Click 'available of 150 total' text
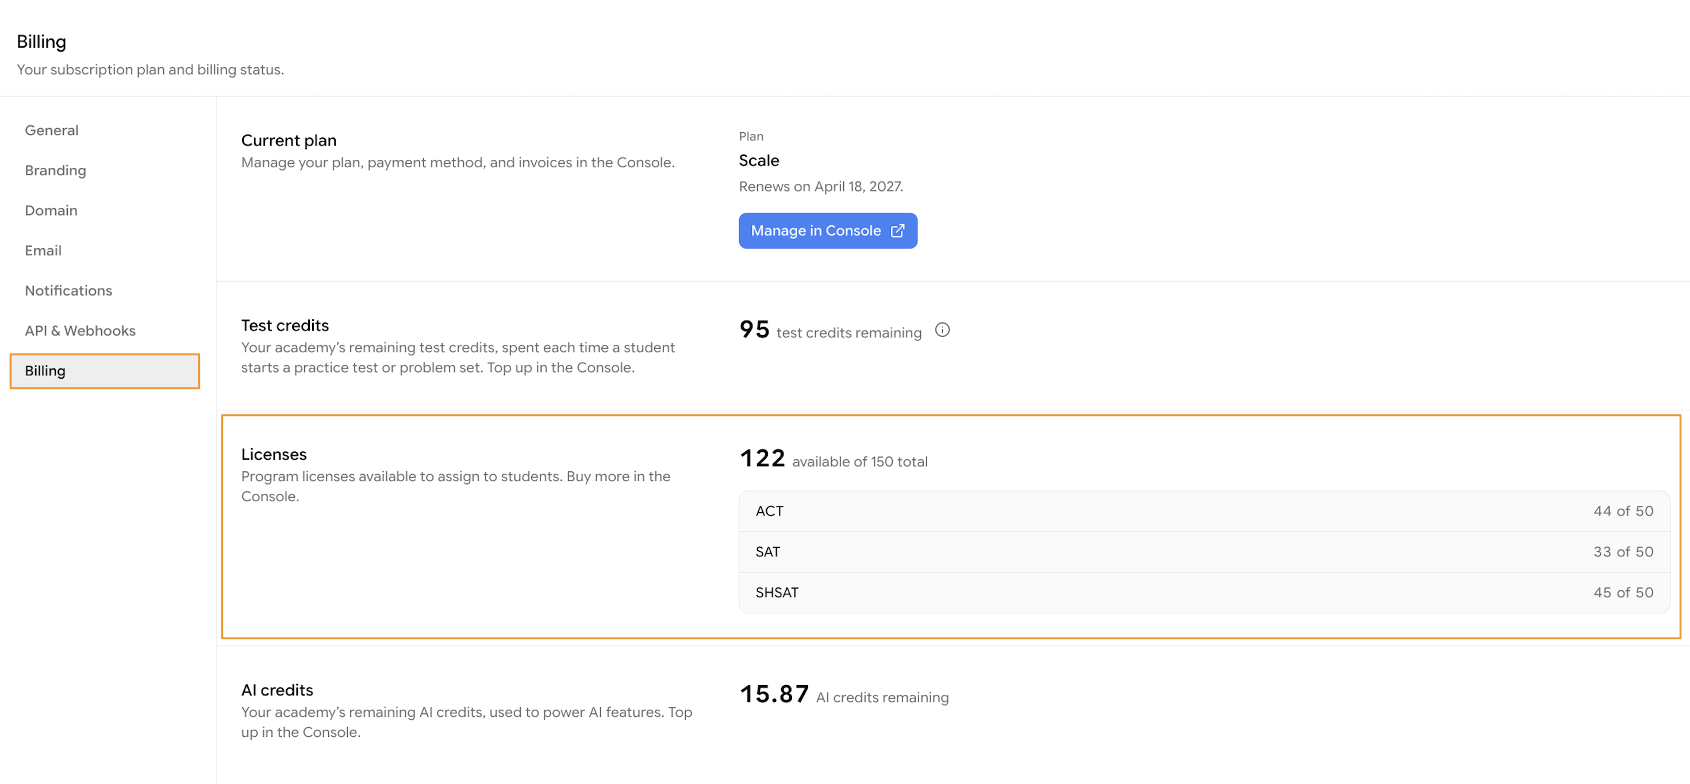This screenshot has height=784, width=1690. tap(859, 462)
